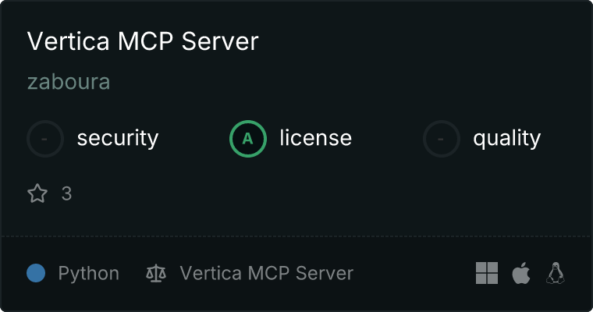Click the Windows platform icon
Image resolution: width=593 pixels, height=312 pixels.
point(487,273)
